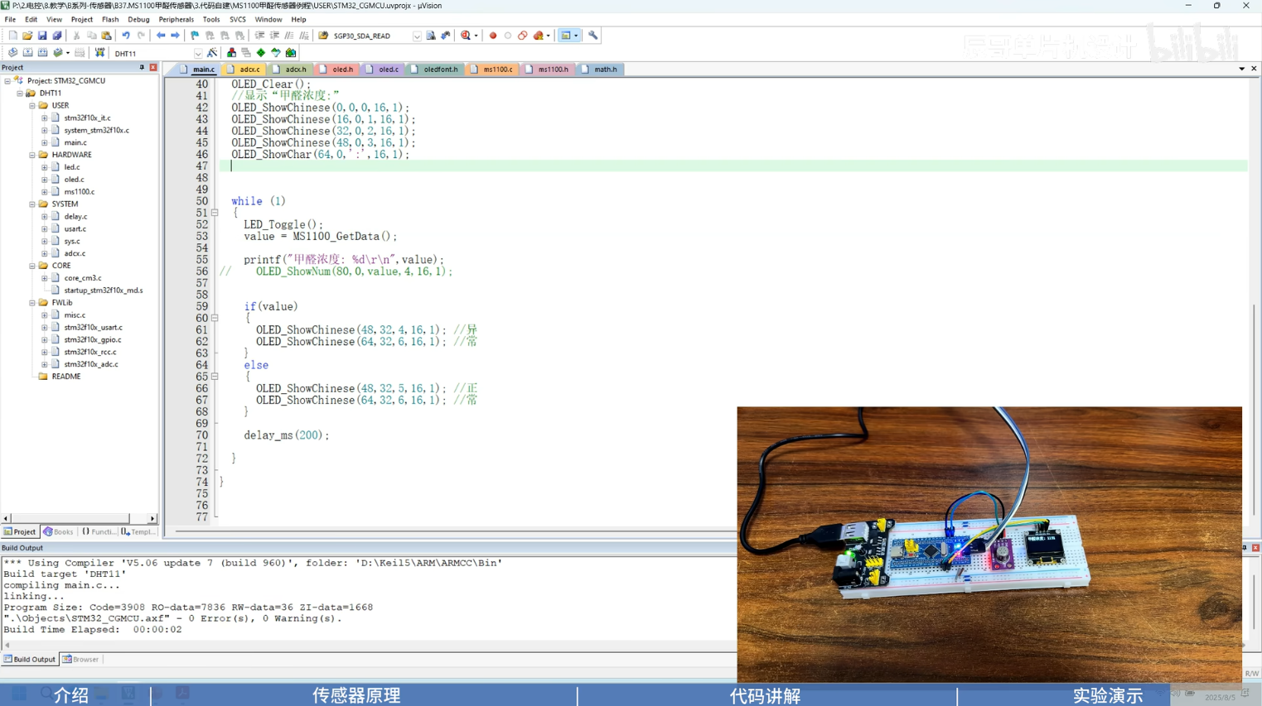
Task: Click the Build target icon
Action: point(27,53)
